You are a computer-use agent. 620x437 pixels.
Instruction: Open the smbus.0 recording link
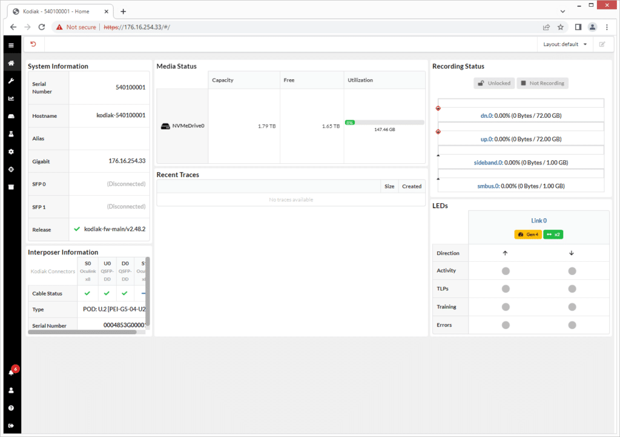click(489, 186)
